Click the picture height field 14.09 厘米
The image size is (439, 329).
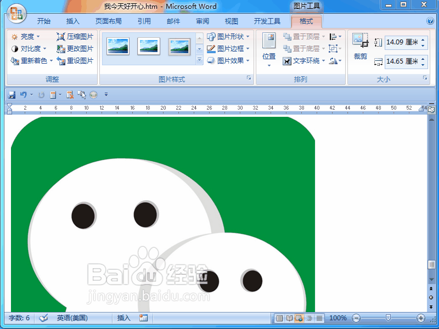click(x=402, y=42)
